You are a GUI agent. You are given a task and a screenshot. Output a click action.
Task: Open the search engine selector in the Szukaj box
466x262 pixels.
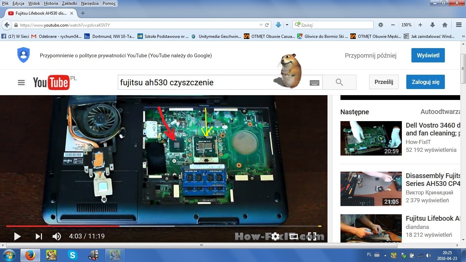click(297, 25)
